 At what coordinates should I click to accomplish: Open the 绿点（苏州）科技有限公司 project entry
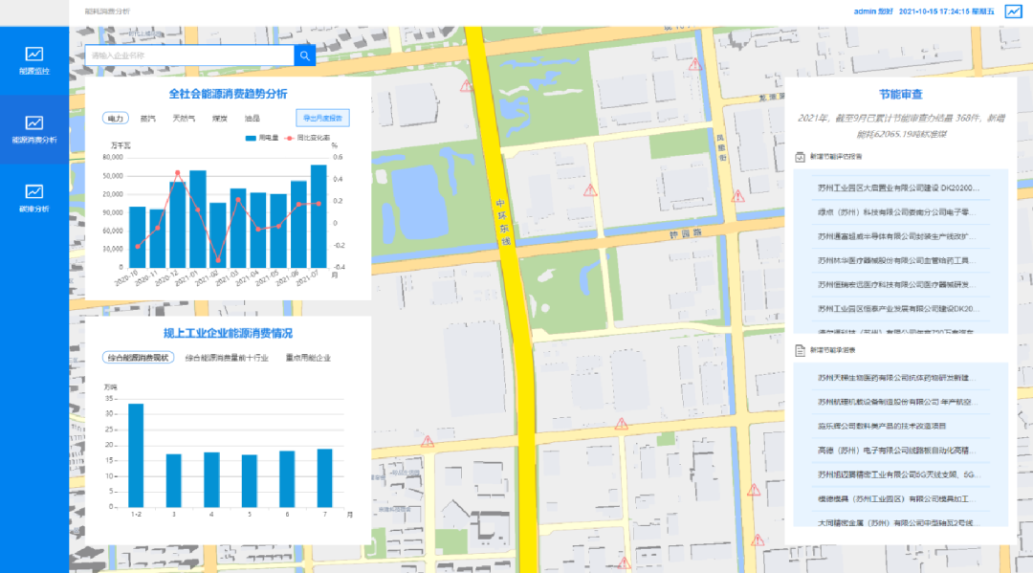895,211
